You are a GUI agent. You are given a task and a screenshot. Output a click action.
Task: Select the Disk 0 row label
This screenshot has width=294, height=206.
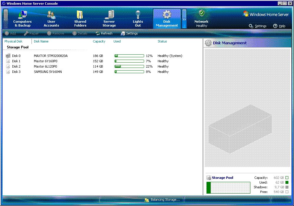click(x=16, y=56)
